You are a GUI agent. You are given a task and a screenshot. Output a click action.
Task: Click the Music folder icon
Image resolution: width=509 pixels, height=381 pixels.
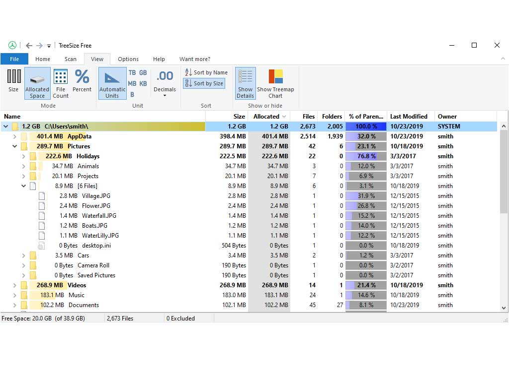click(24, 295)
